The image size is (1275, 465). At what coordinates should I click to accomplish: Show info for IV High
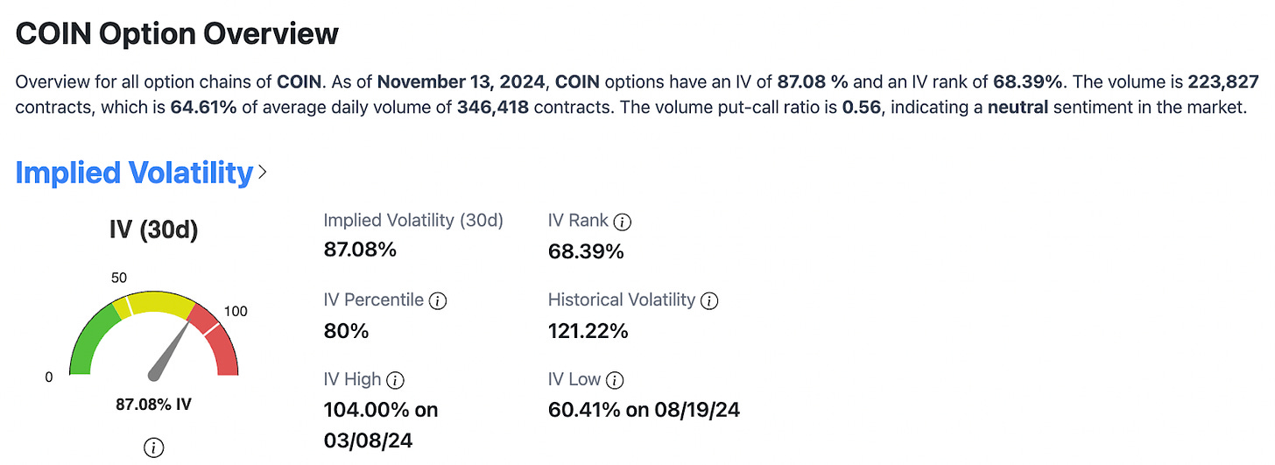tap(396, 380)
